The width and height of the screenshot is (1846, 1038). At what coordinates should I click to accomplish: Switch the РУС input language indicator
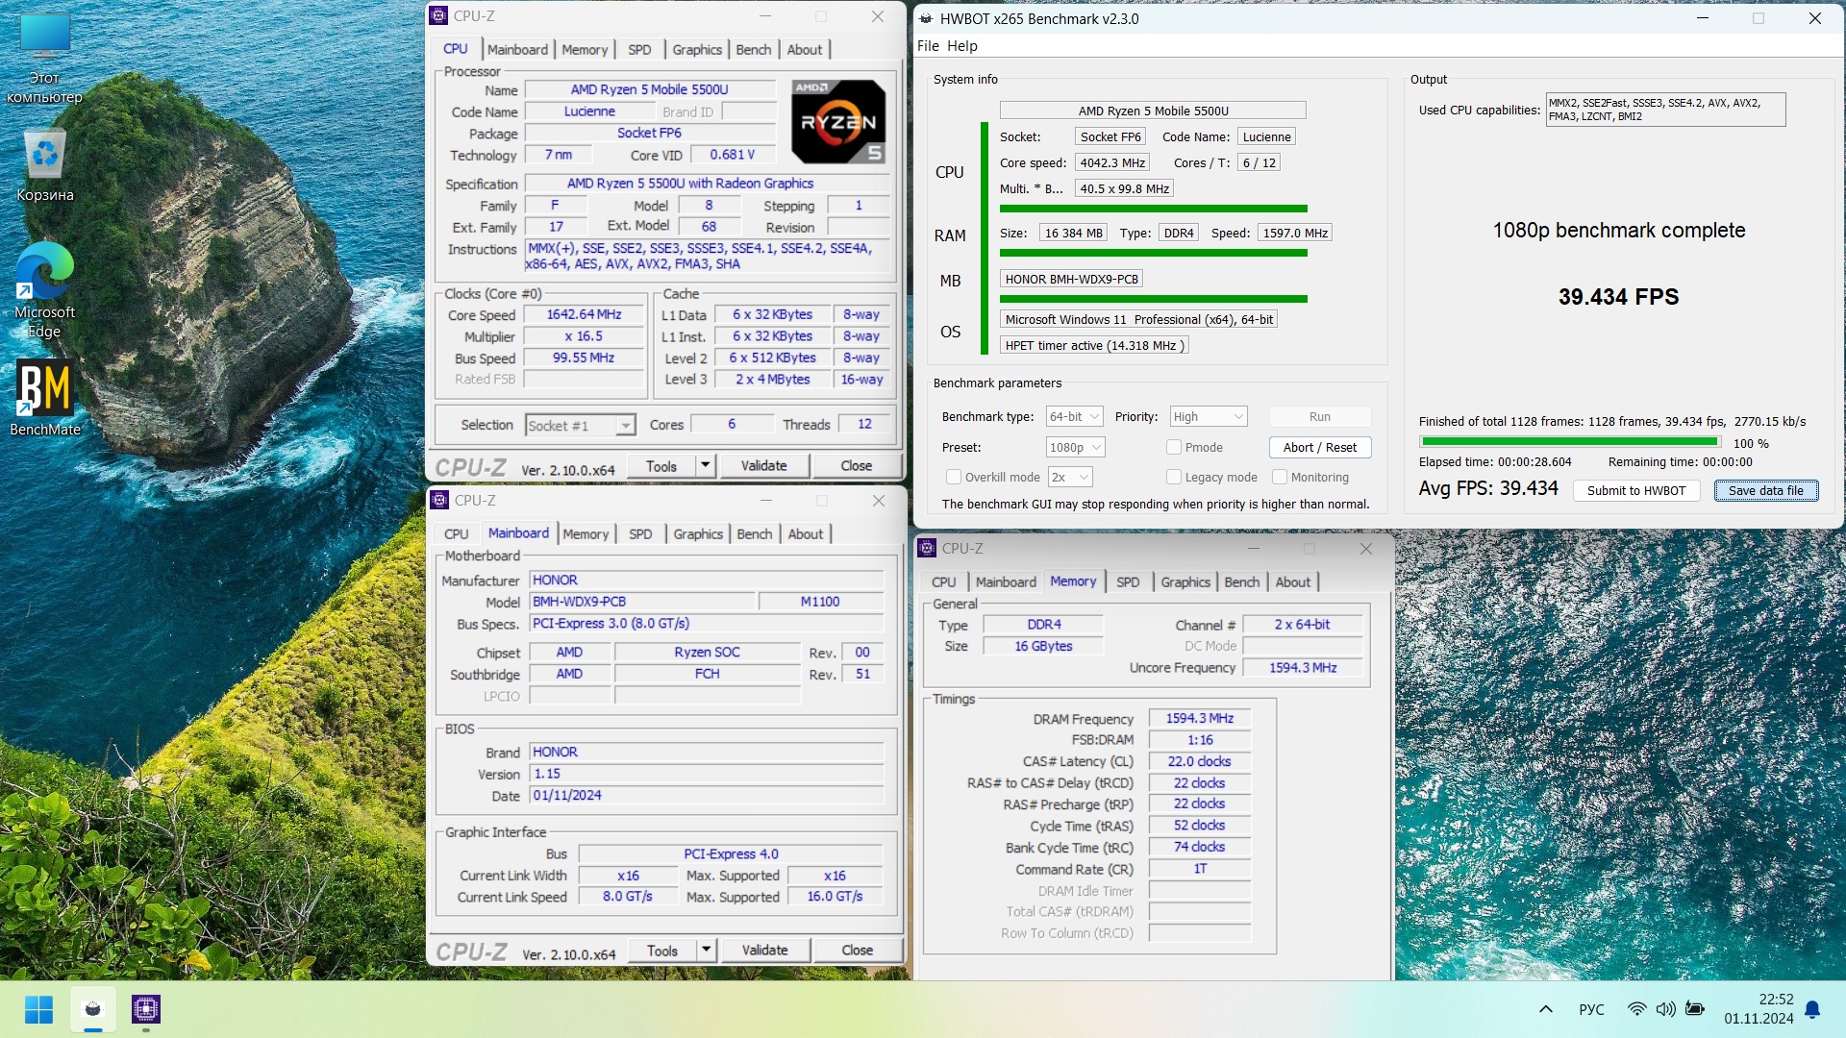click(x=1591, y=1009)
